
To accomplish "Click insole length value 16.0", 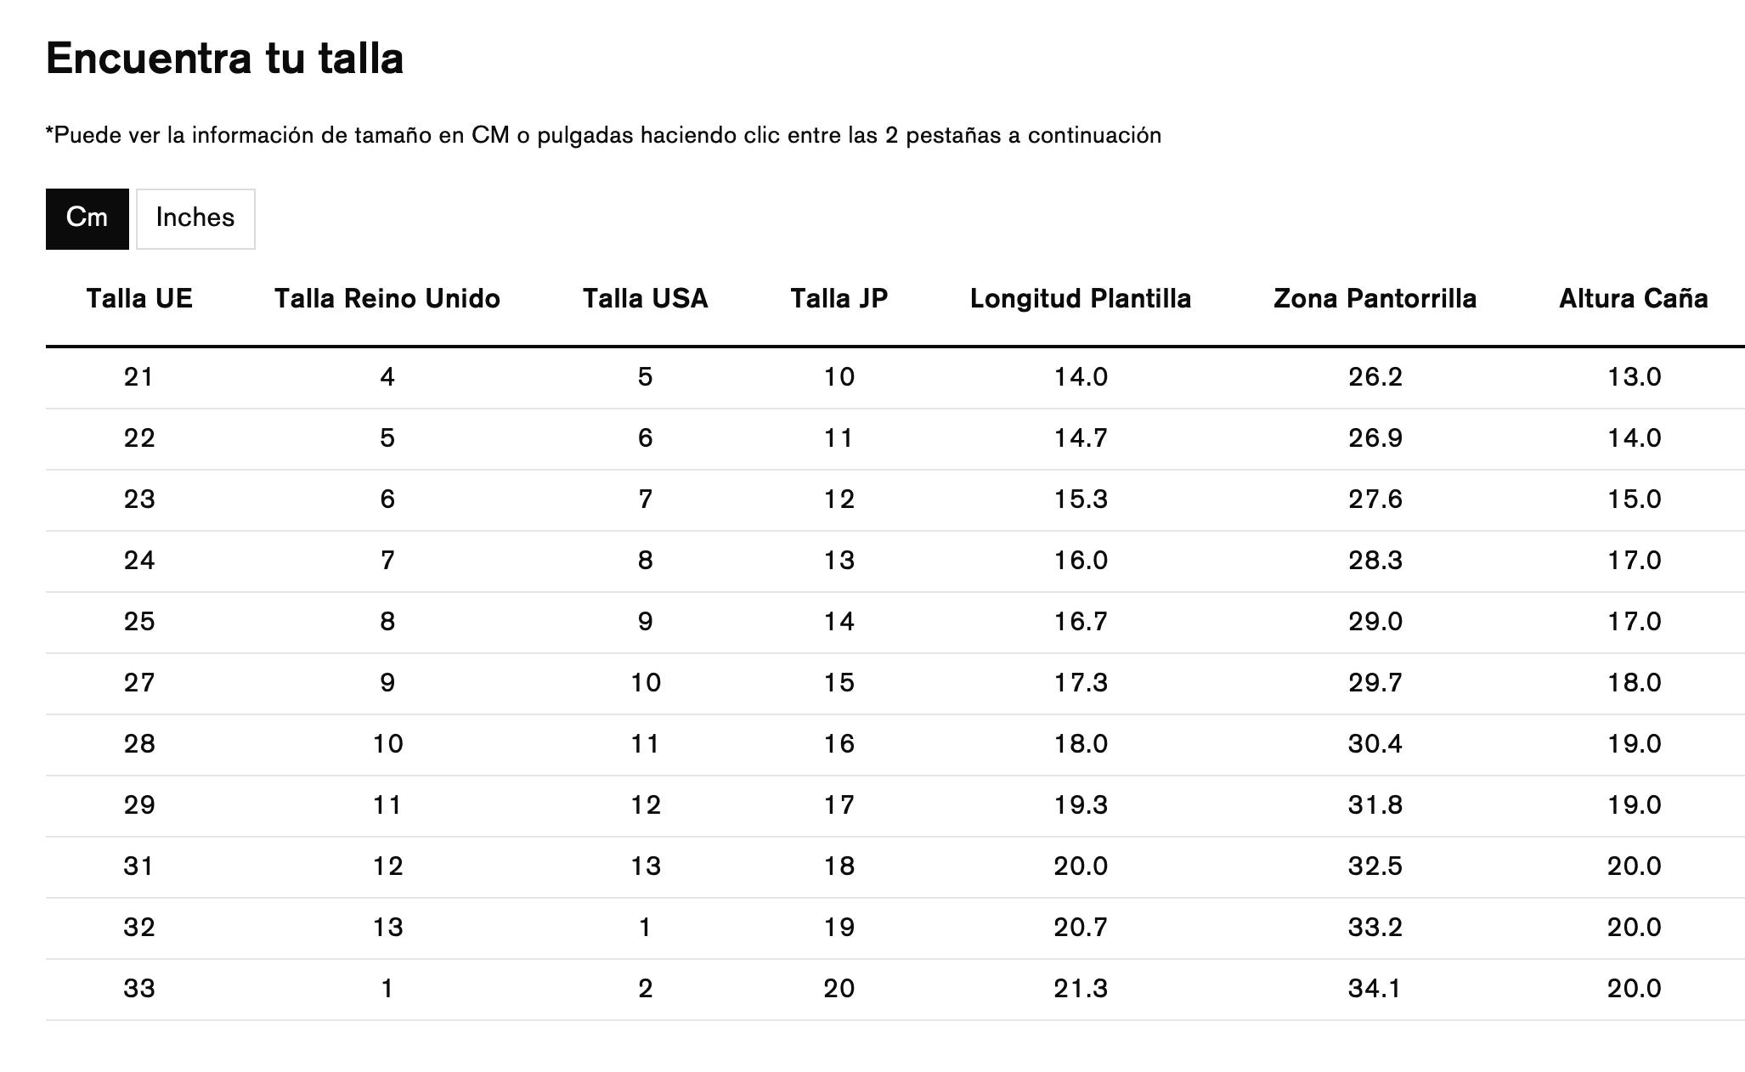I will 1081,561.
